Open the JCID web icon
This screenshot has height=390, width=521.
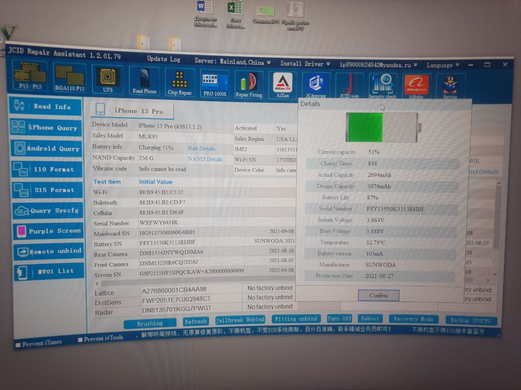[x=349, y=86]
